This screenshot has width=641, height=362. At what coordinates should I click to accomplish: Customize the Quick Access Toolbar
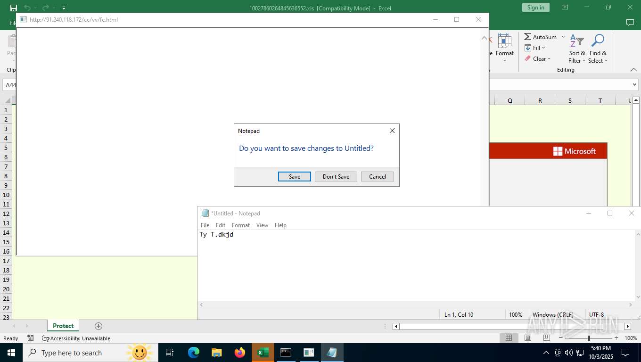pos(64,8)
